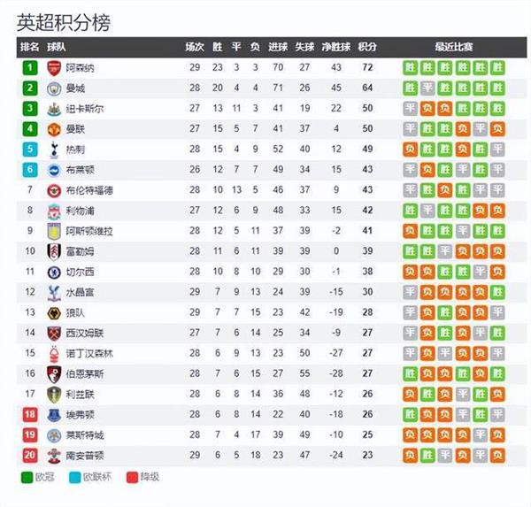Click rank badge 20 in red
The height and width of the screenshot is (507, 531).
30,456
